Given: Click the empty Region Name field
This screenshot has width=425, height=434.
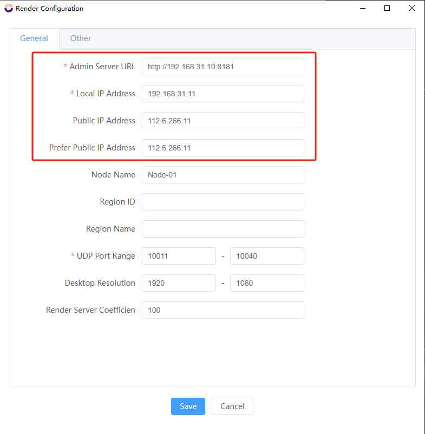Looking at the screenshot, I should coord(223,229).
